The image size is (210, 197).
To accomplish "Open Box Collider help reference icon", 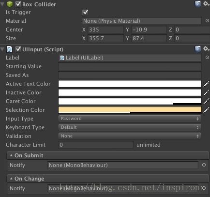I will (197, 4).
